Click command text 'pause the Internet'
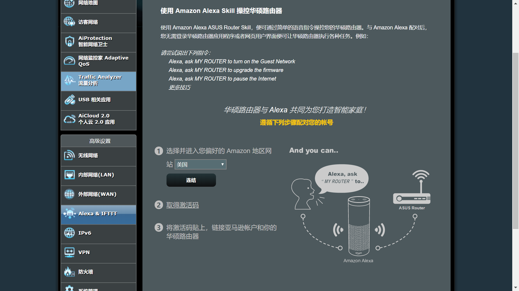519x291 pixels. [255, 79]
